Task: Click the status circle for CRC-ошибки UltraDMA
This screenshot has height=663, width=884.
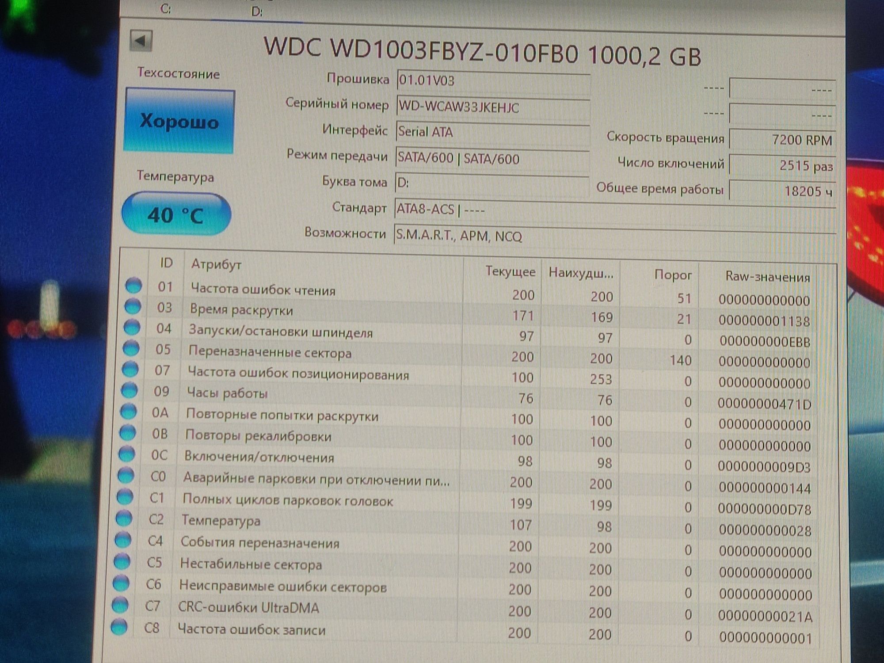Action: click(121, 604)
